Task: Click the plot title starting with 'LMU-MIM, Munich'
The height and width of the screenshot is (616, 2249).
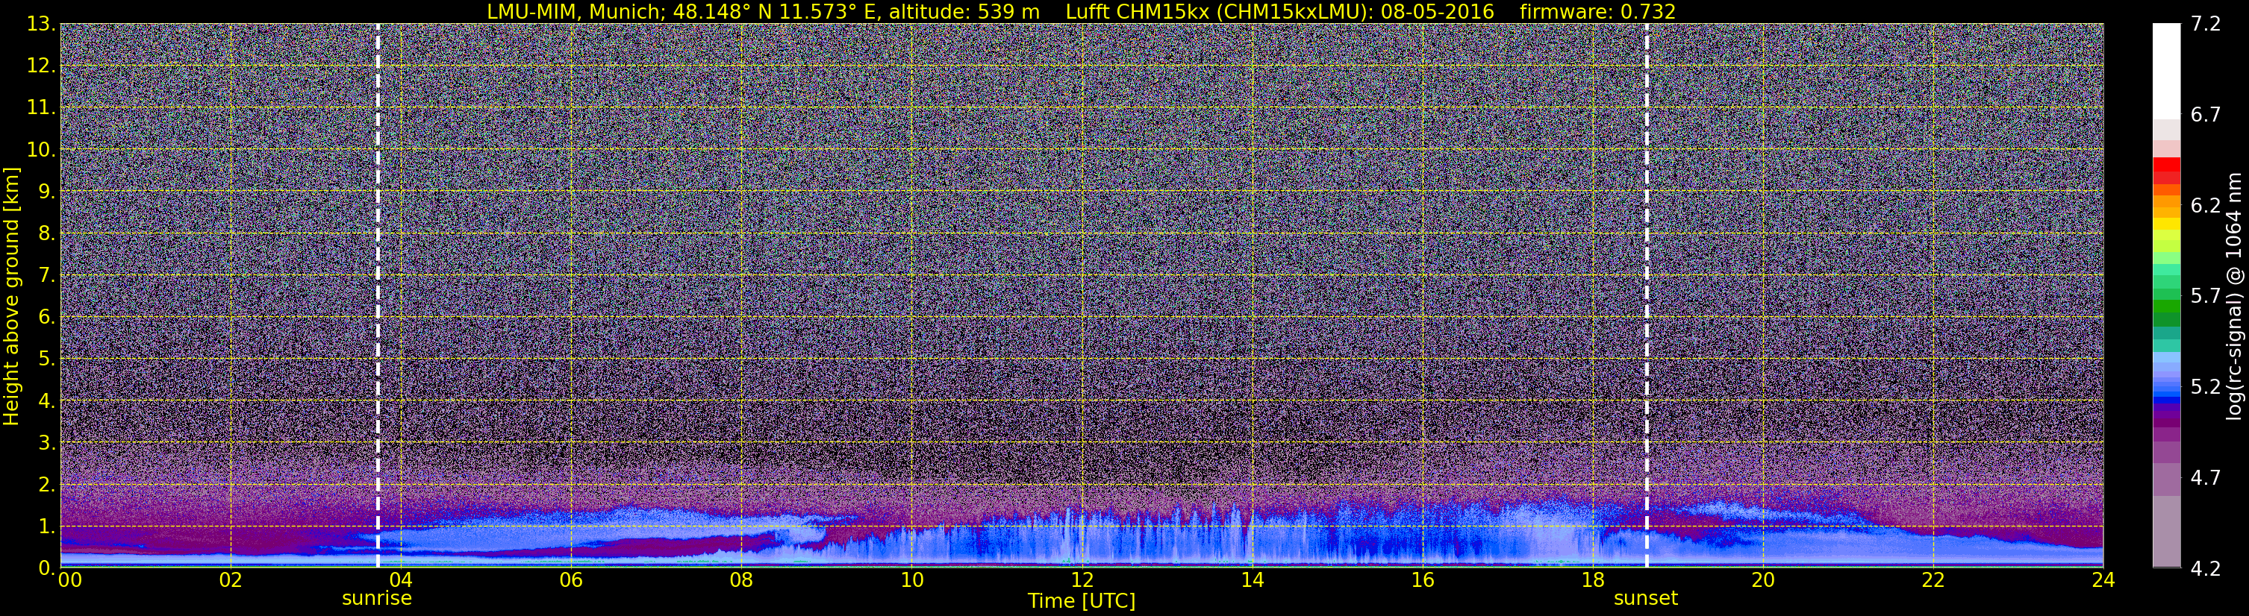Action: coord(1081,11)
